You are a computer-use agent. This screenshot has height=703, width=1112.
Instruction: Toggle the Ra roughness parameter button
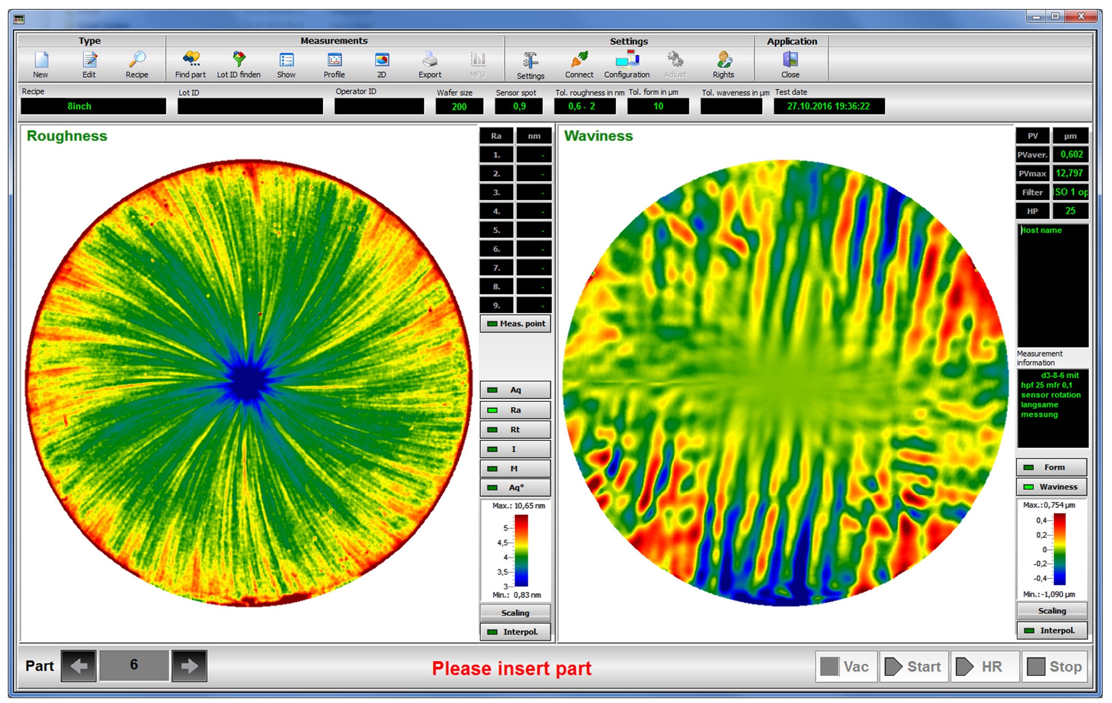(x=515, y=410)
